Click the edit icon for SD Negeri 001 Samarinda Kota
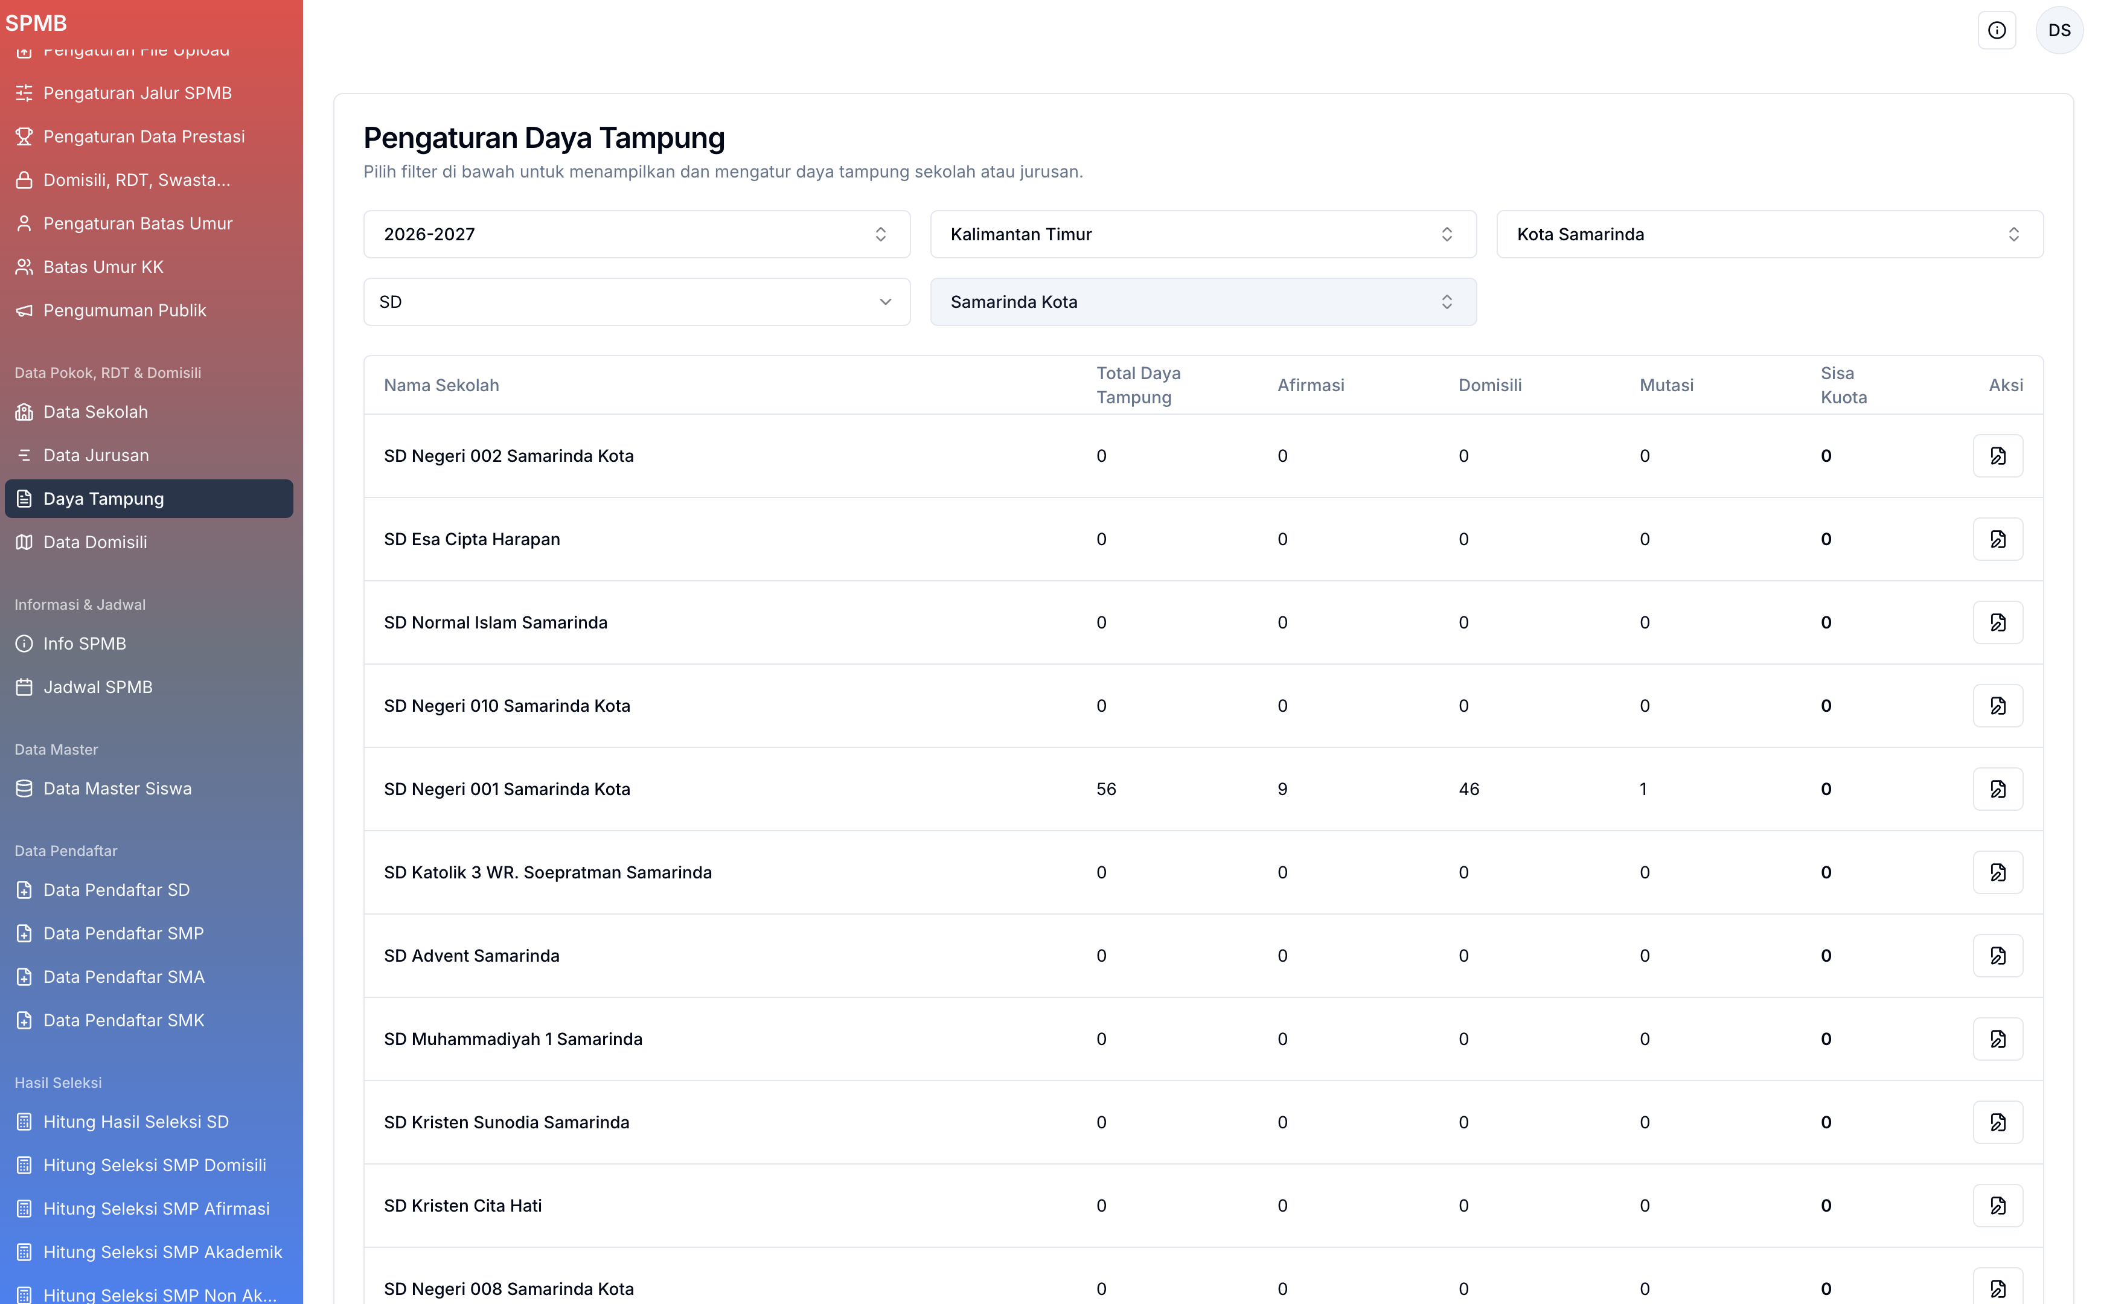 click(x=1998, y=788)
